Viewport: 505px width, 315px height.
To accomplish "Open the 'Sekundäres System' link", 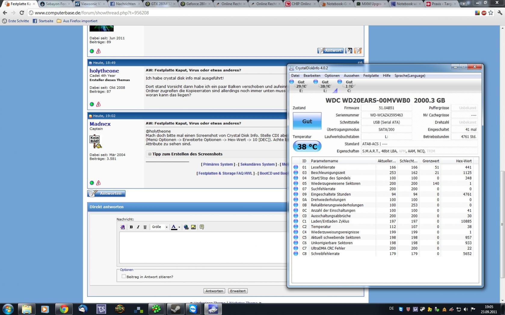I will coord(257,164).
